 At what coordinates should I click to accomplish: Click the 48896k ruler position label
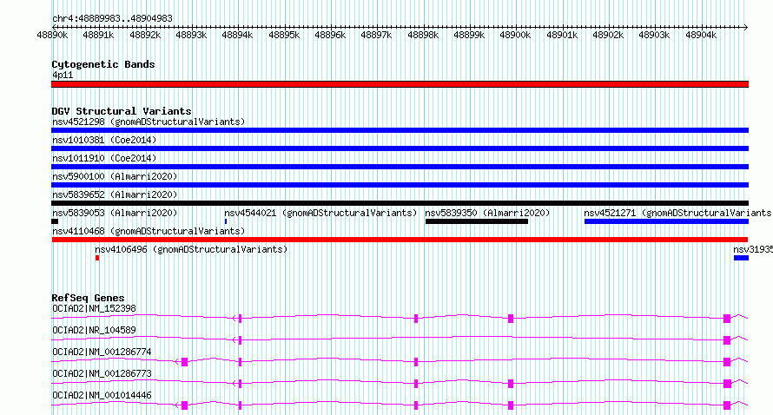click(330, 36)
